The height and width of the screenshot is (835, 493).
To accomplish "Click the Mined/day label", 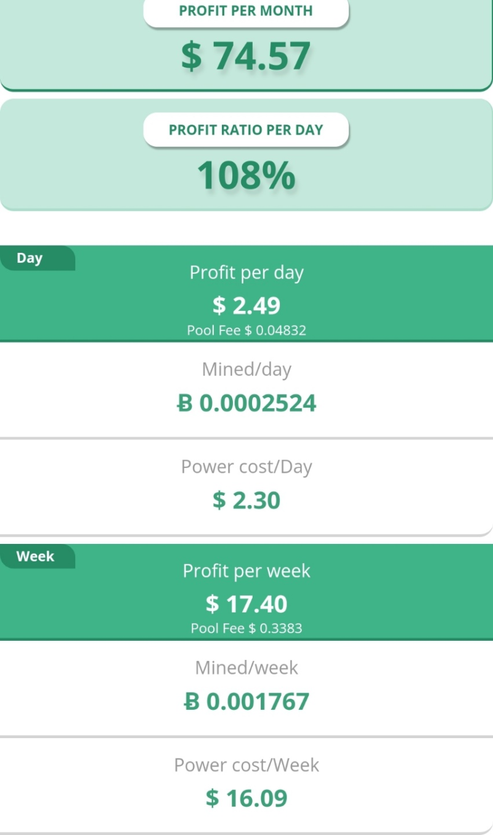I will point(246,369).
